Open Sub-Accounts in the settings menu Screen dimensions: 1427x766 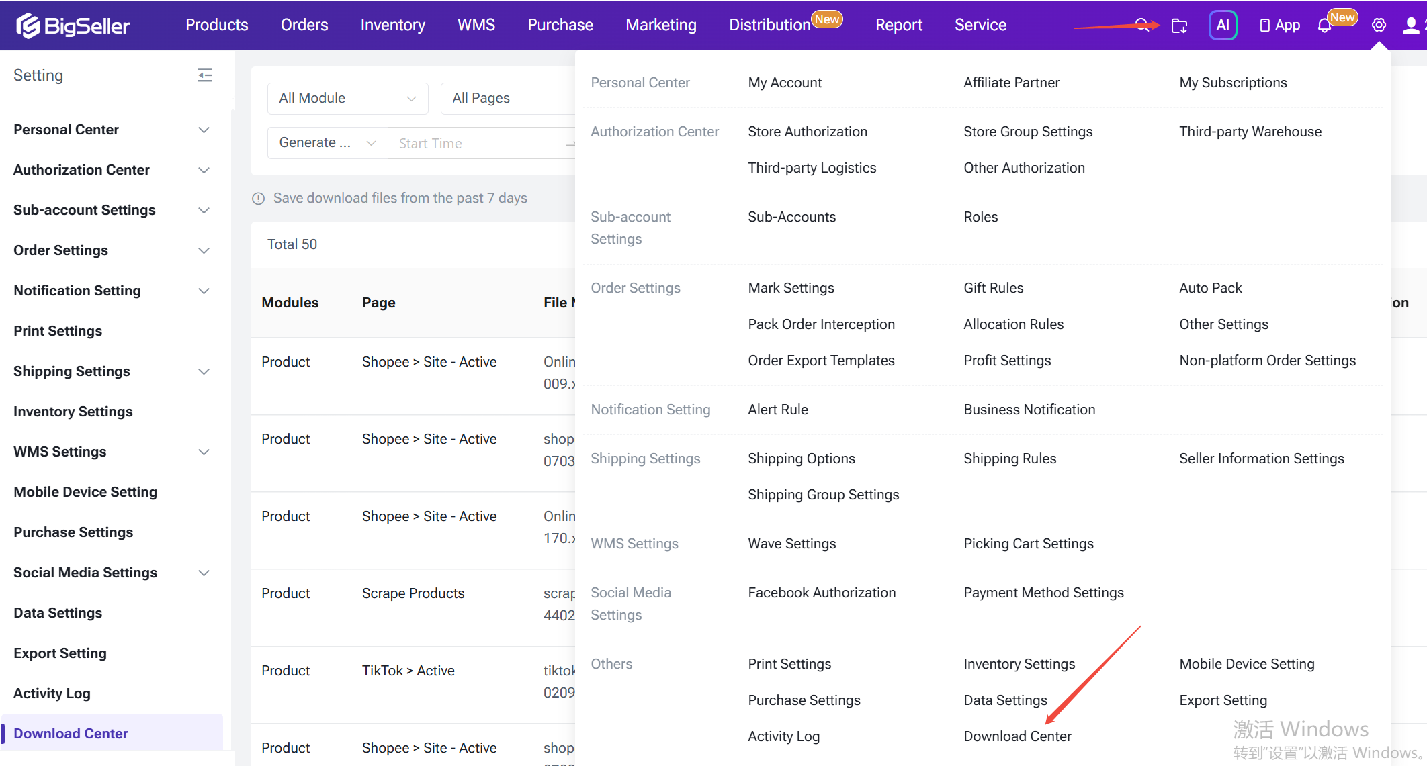(x=791, y=217)
